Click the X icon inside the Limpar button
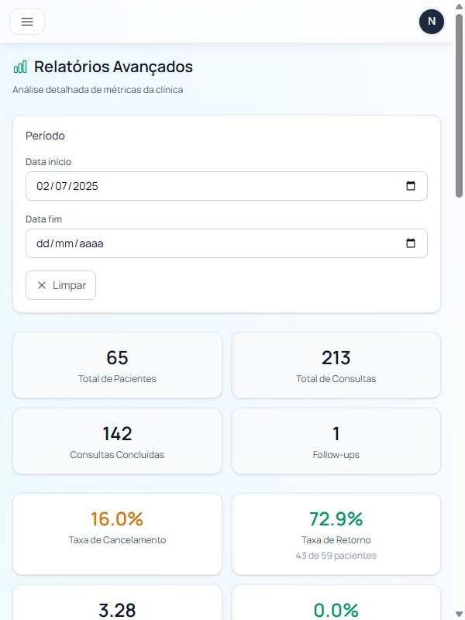 (x=42, y=285)
